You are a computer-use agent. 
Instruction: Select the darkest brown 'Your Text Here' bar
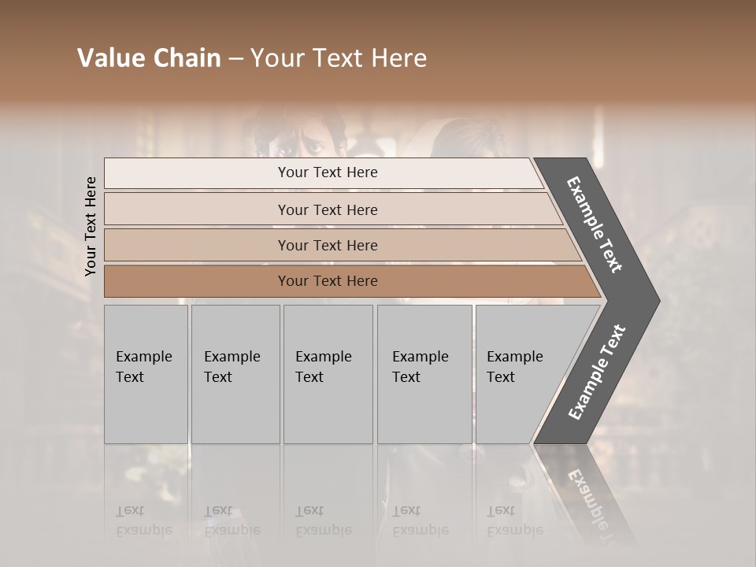[353, 281]
